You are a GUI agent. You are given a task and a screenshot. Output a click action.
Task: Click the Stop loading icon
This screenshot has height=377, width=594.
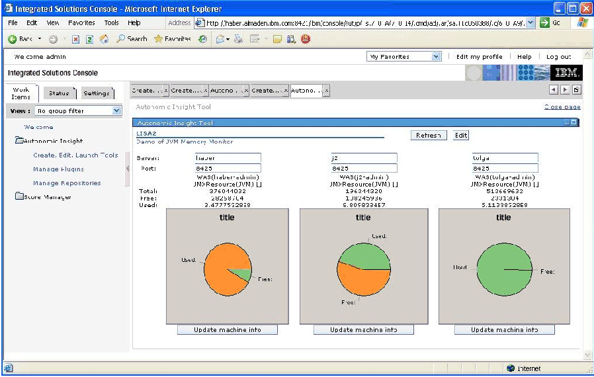coord(75,39)
